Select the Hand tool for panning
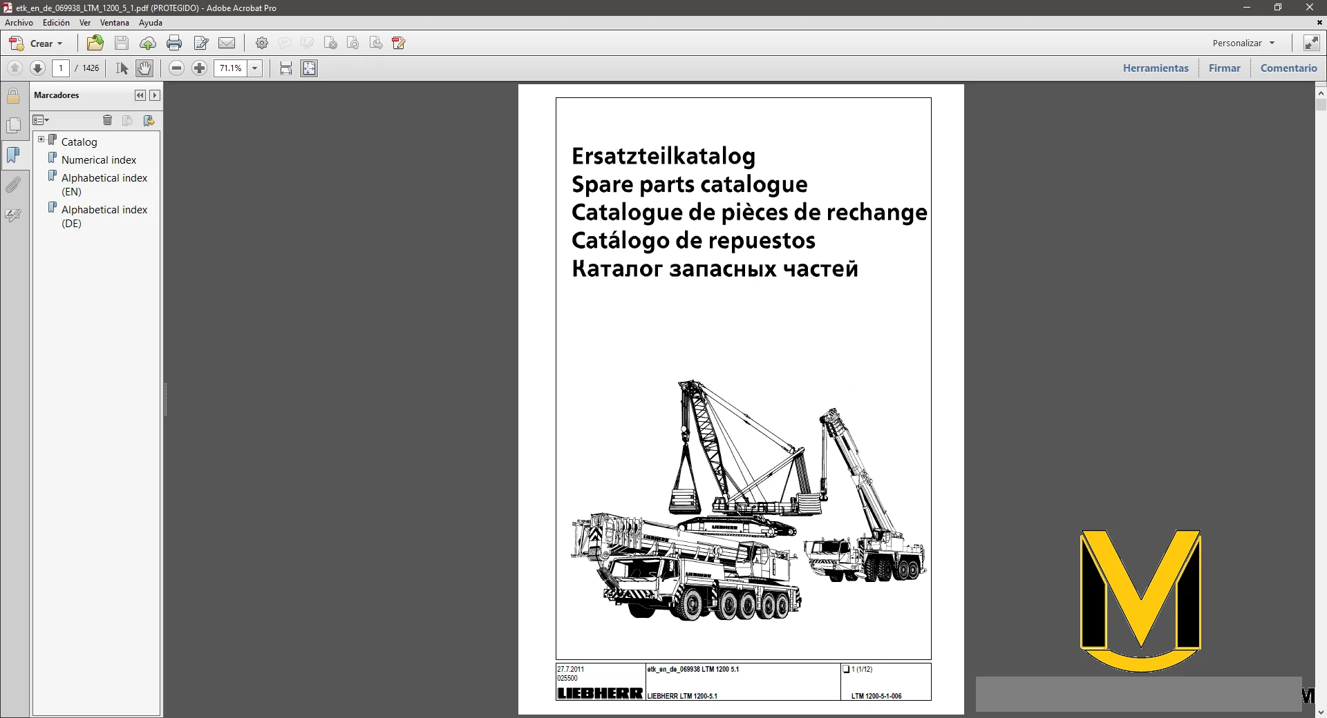 (144, 68)
